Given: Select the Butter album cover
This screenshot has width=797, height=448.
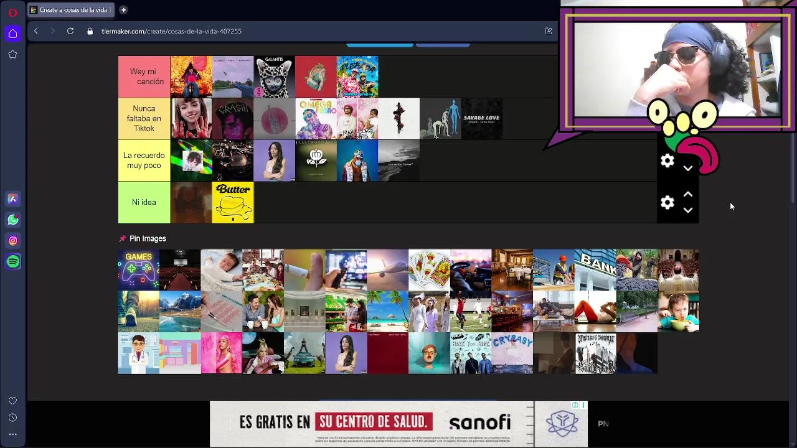Looking at the screenshot, I should pos(233,202).
